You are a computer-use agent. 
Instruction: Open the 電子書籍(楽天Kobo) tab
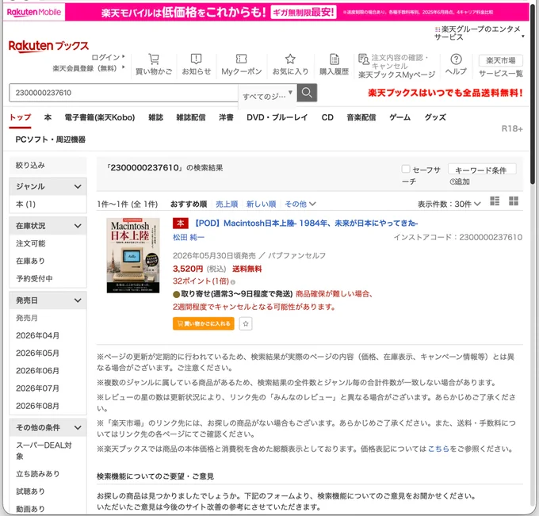click(100, 117)
